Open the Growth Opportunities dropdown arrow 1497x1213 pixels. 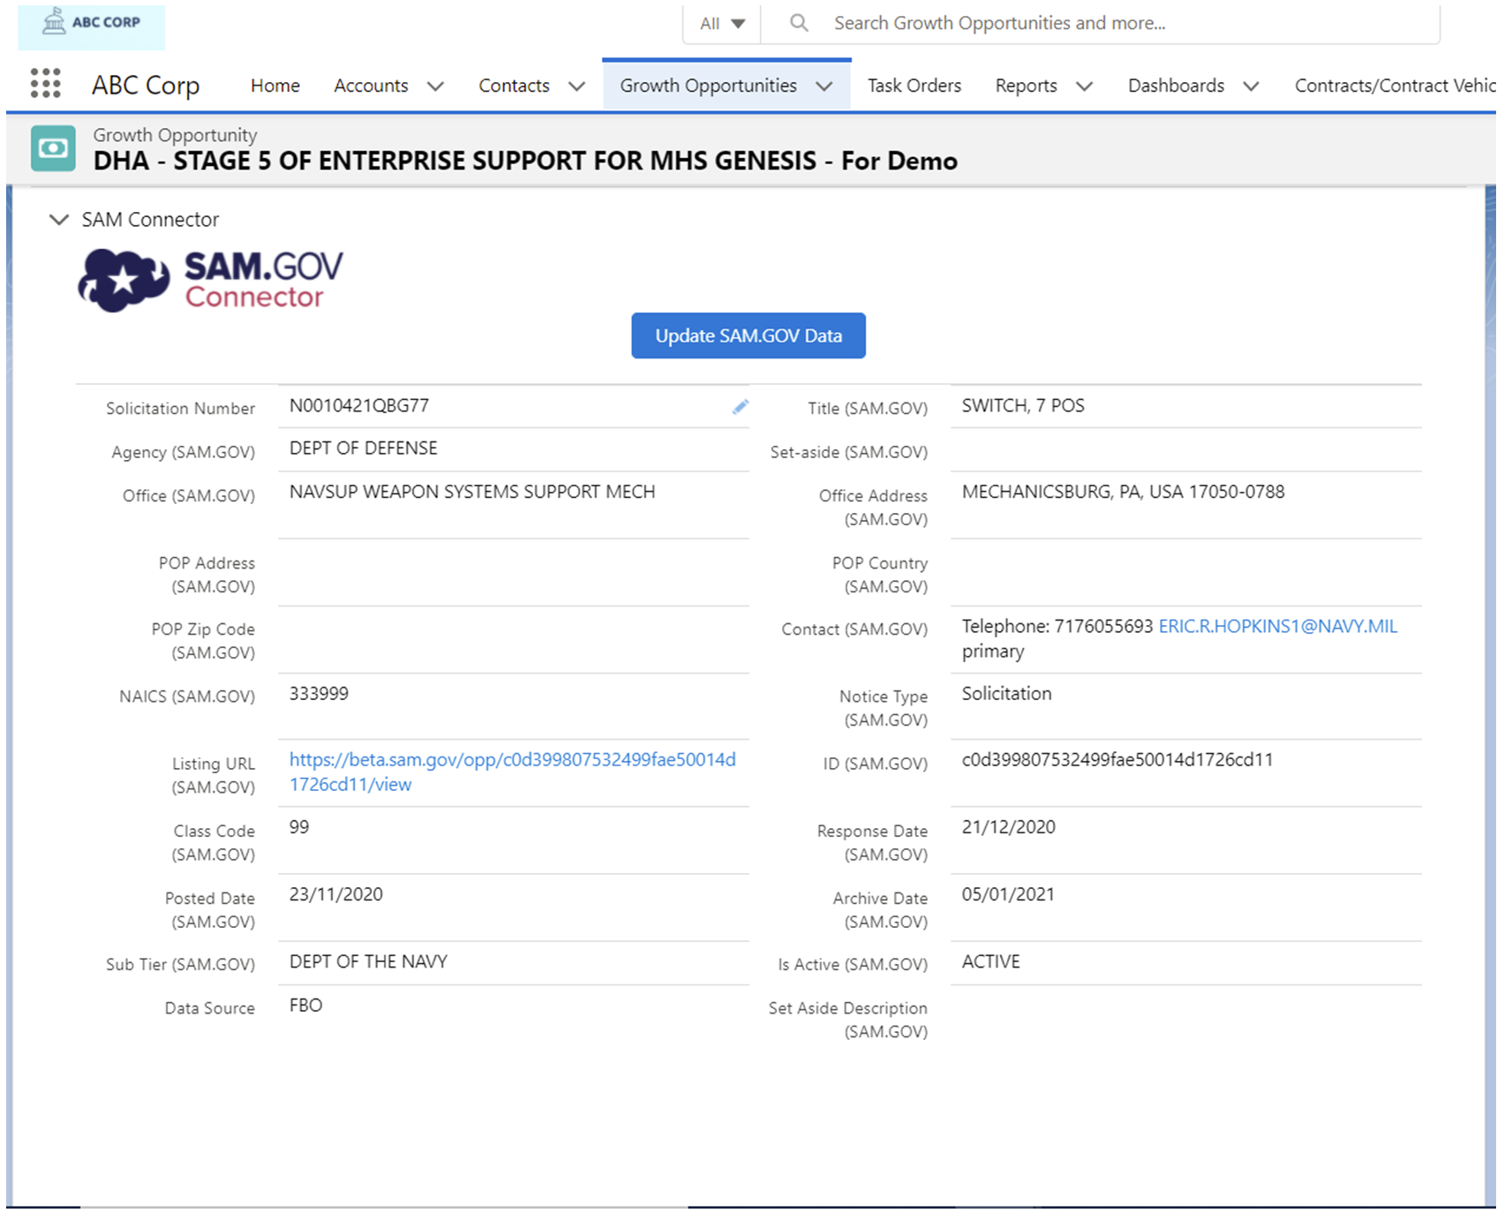coord(824,86)
